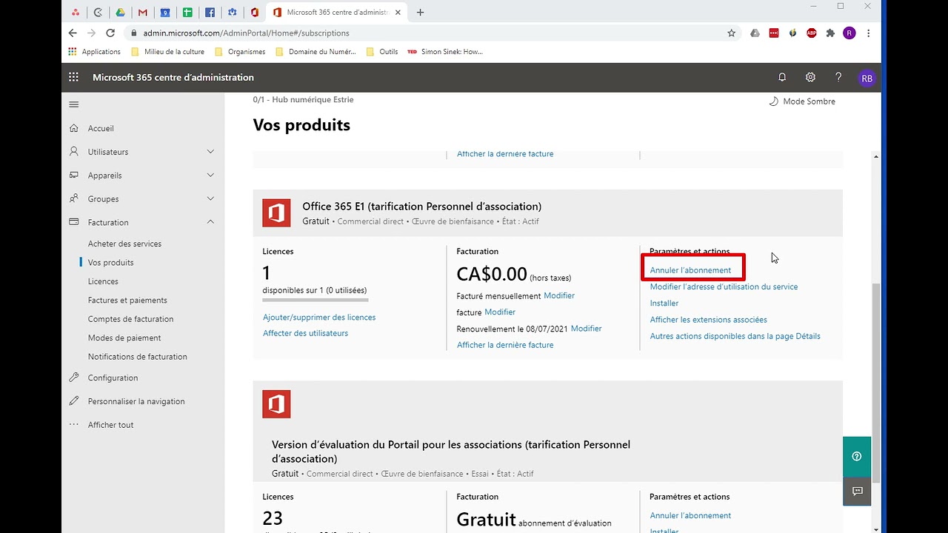
Task: Bookmark this page with the star icon
Action: [x=731, y=33]
